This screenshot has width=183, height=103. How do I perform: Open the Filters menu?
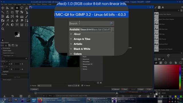pyautogui.click(x=39, y=4)
